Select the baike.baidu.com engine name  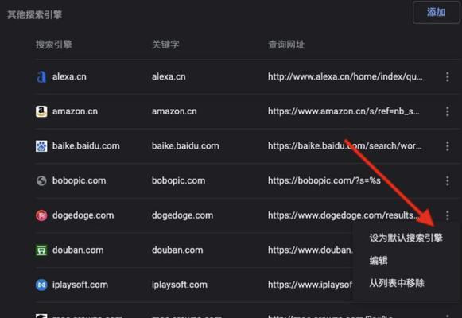click(86, 146)
